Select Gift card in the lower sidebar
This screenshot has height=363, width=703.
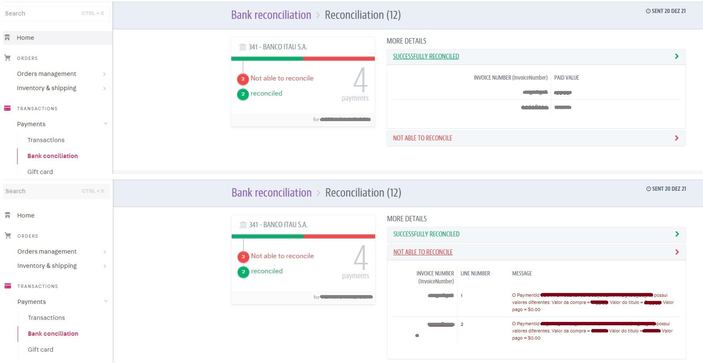(x=40, y=350)
